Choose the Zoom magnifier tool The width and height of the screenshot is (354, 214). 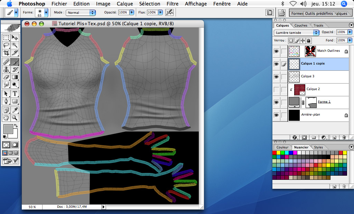click(15, 118)
